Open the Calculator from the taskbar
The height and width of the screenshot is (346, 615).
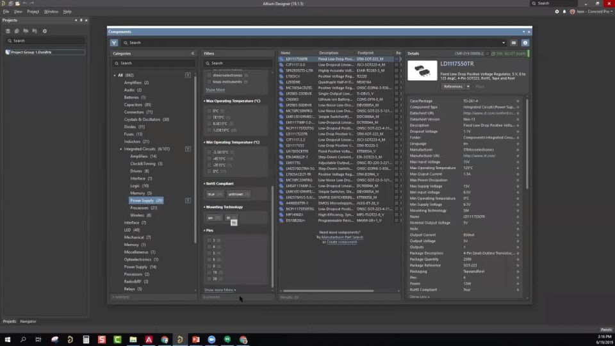point(86,340)
